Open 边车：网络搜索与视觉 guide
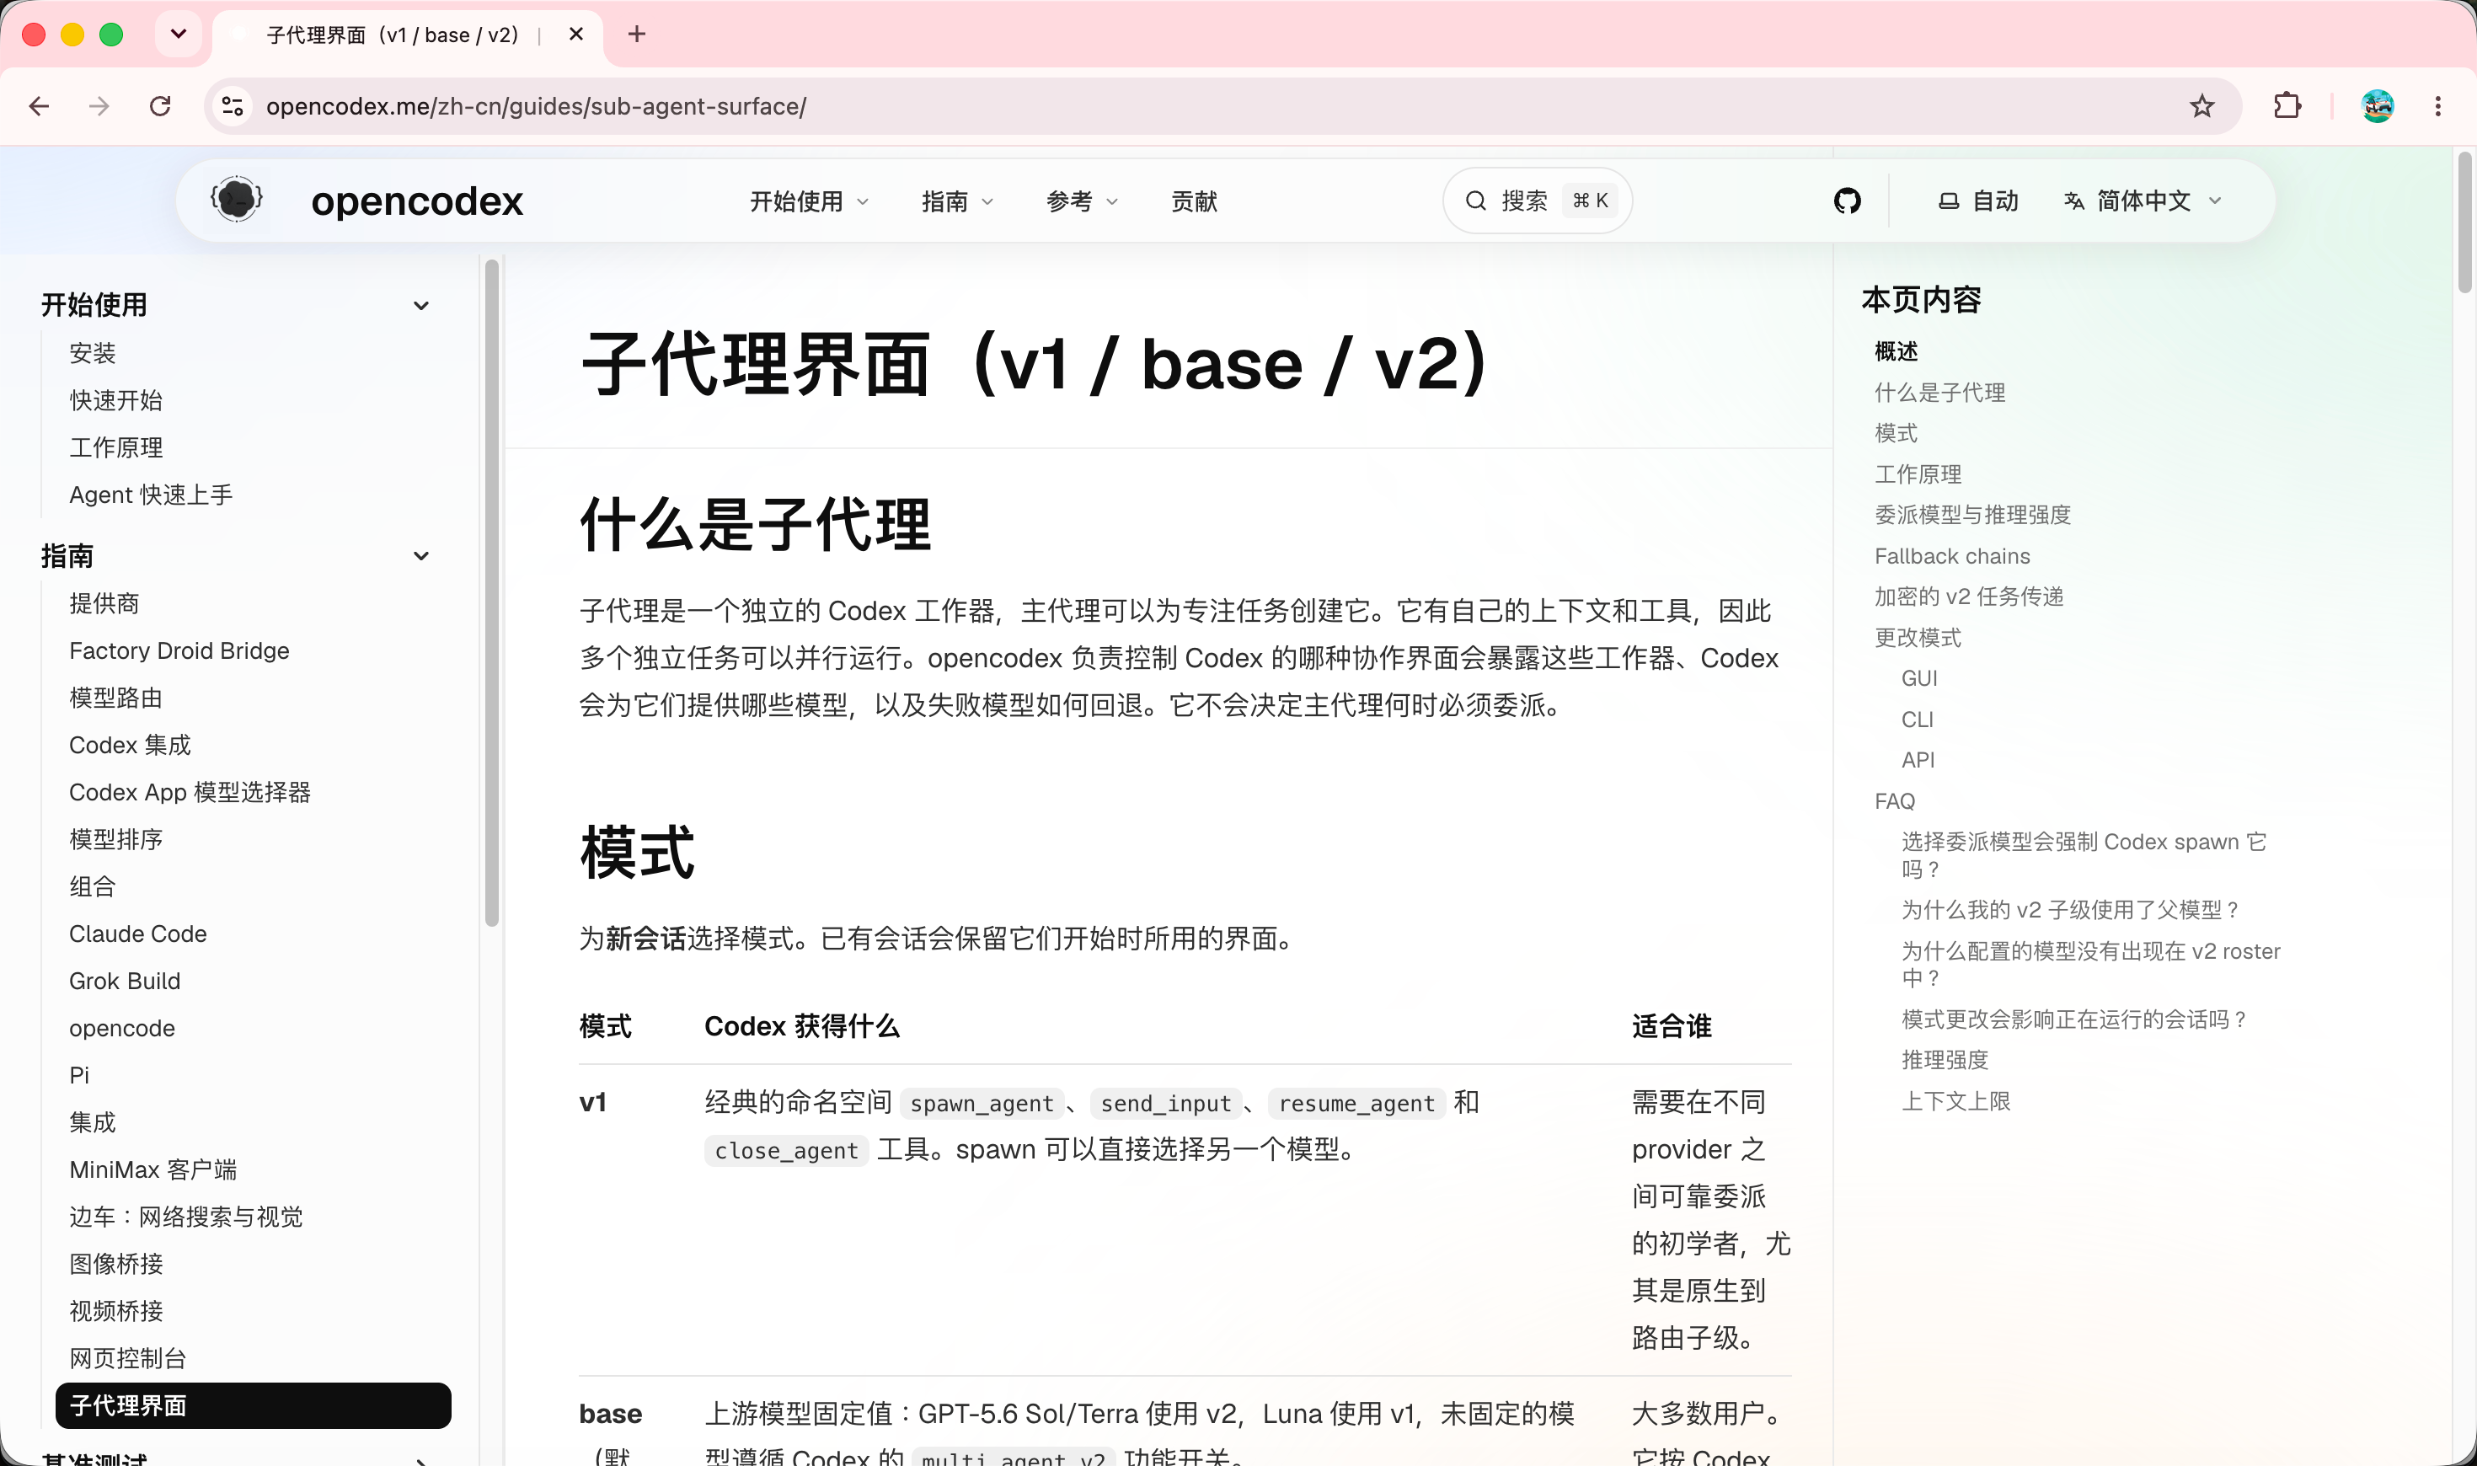Viewport: 2477px width, 1466px height. click(x=185, y=1217)
